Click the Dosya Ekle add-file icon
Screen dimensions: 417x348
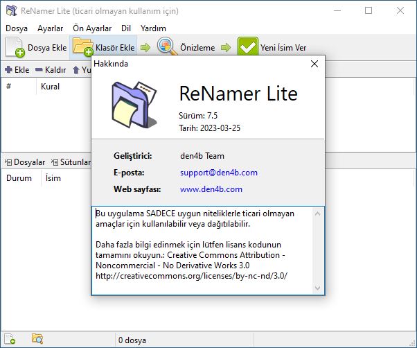pos(15,47)
